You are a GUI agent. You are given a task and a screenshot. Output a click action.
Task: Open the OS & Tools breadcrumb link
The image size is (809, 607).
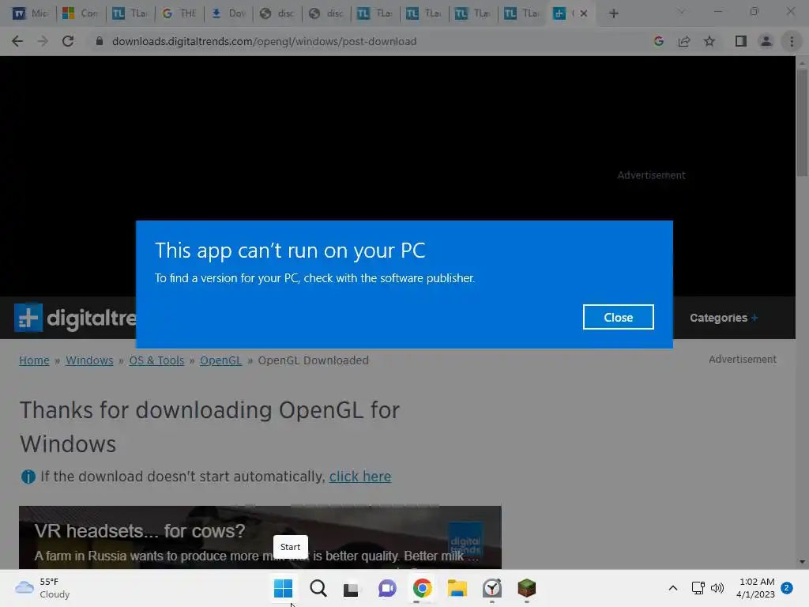[x=156, y=360]
